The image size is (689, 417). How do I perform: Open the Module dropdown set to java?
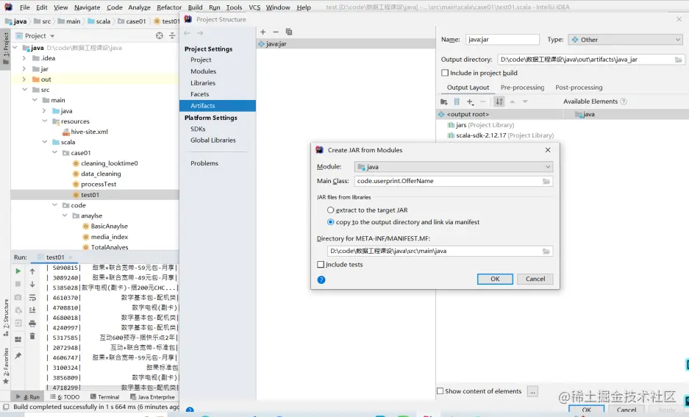pyautogui.click(x=454, y=167)
